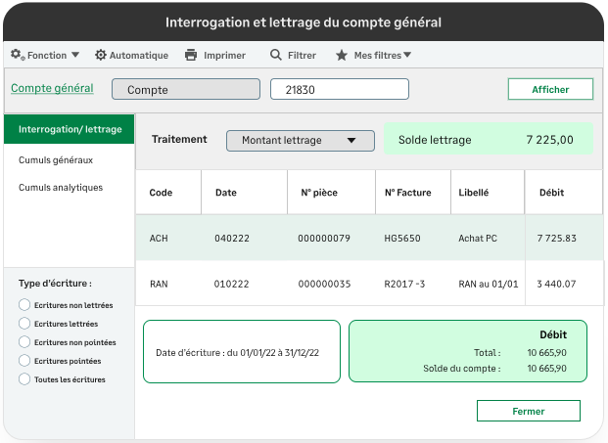Follow the Compte général link
Image resolution: width=608 pixels, height=443 pixels.
pos(52,89)
